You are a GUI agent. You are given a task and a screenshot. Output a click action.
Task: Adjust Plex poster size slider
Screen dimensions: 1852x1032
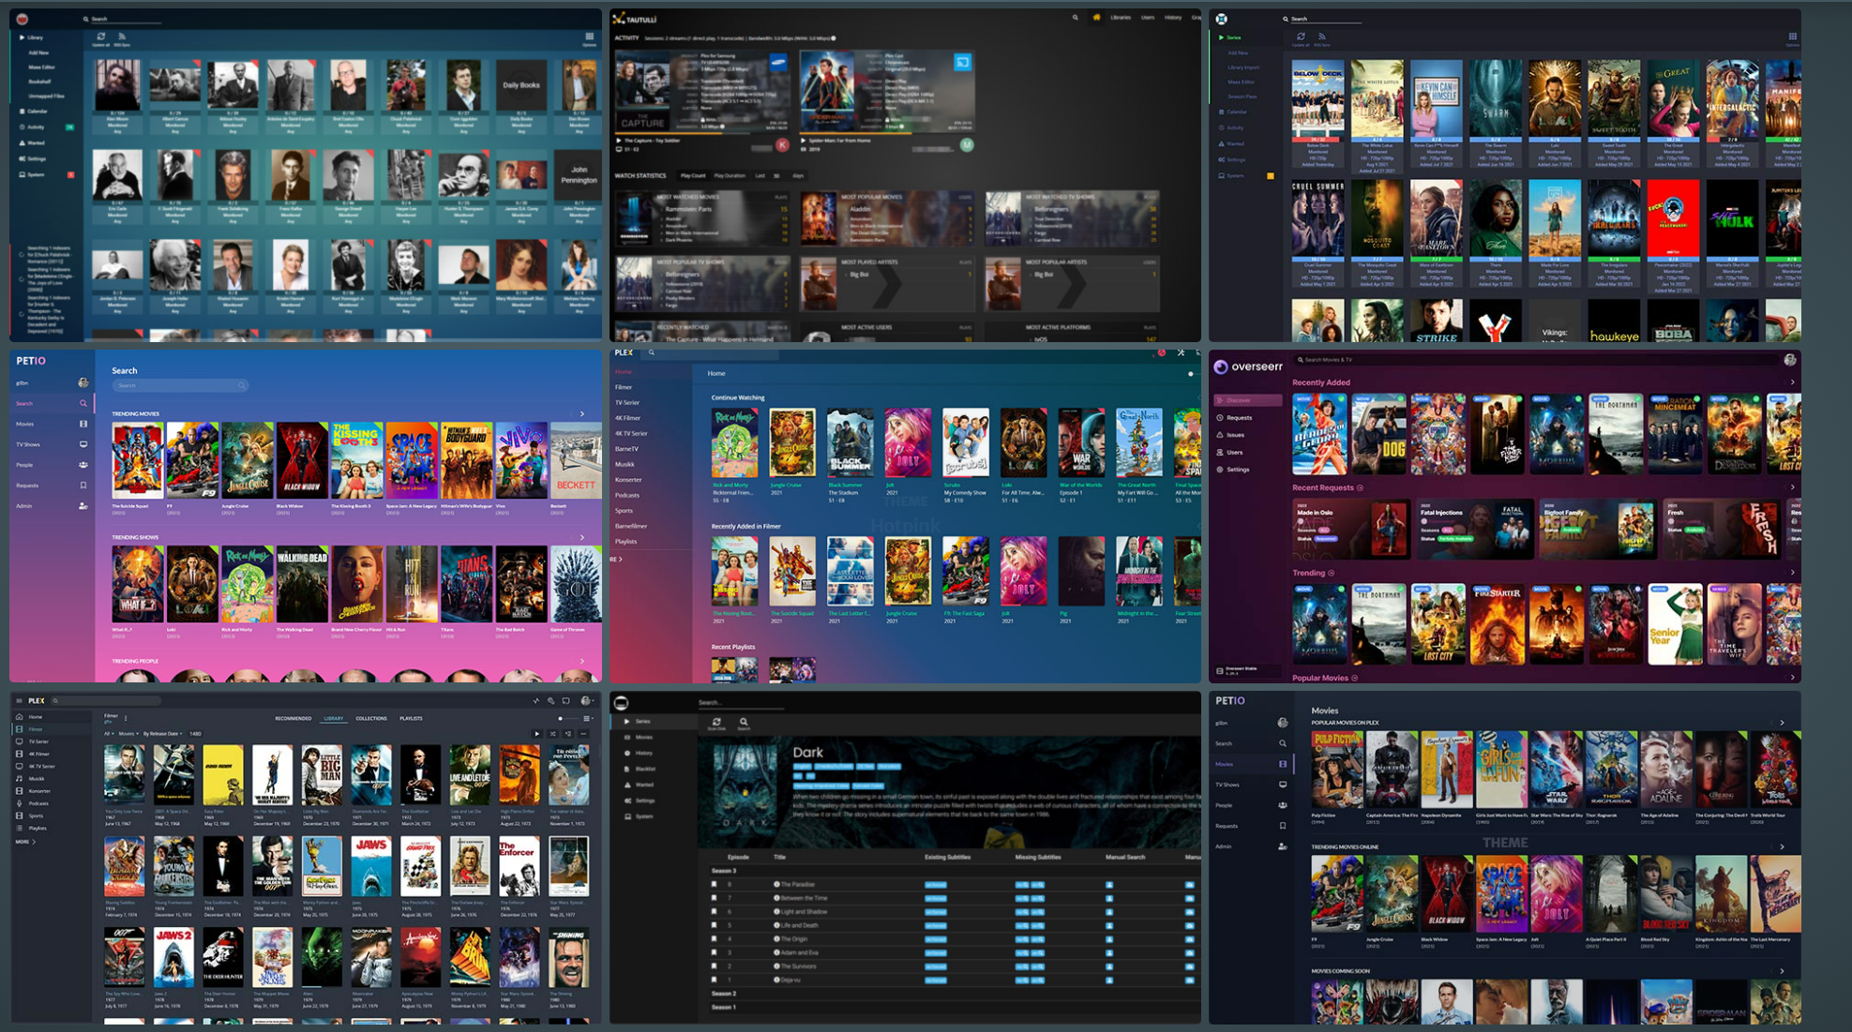click(560, 719)
